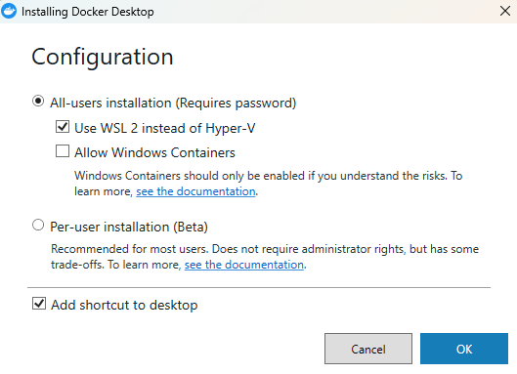Screen dimensions: 517x374
Task: Enable Allow Windows Containers checkbox
Action: (63, 151)
